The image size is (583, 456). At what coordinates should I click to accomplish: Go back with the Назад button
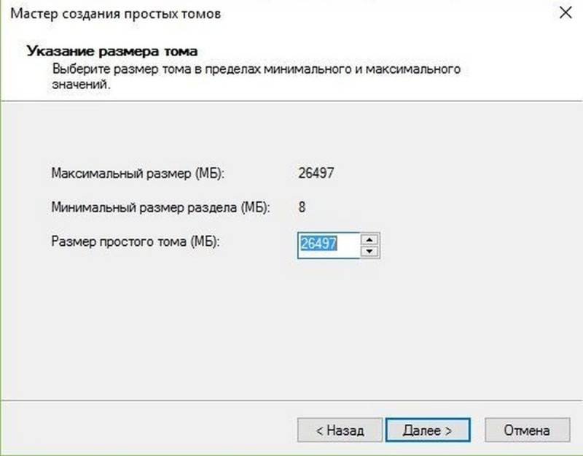click(340, 430)
